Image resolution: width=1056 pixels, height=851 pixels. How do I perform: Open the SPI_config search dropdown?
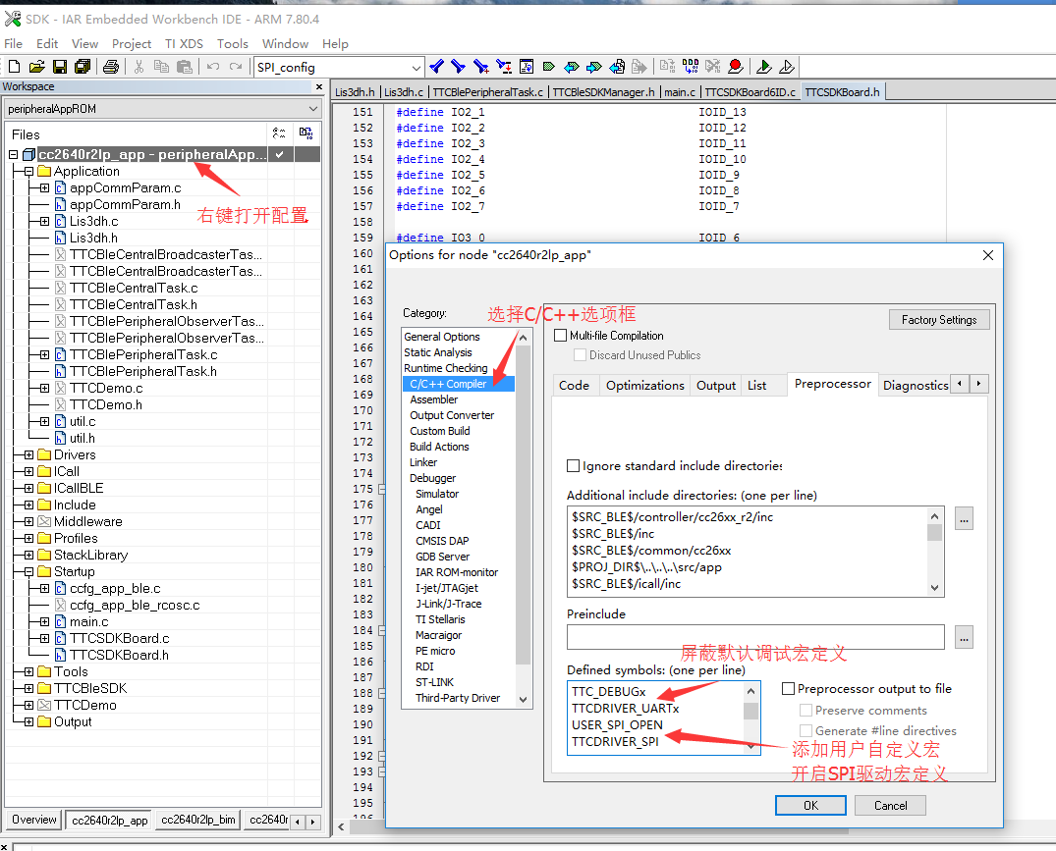point(417,68)
